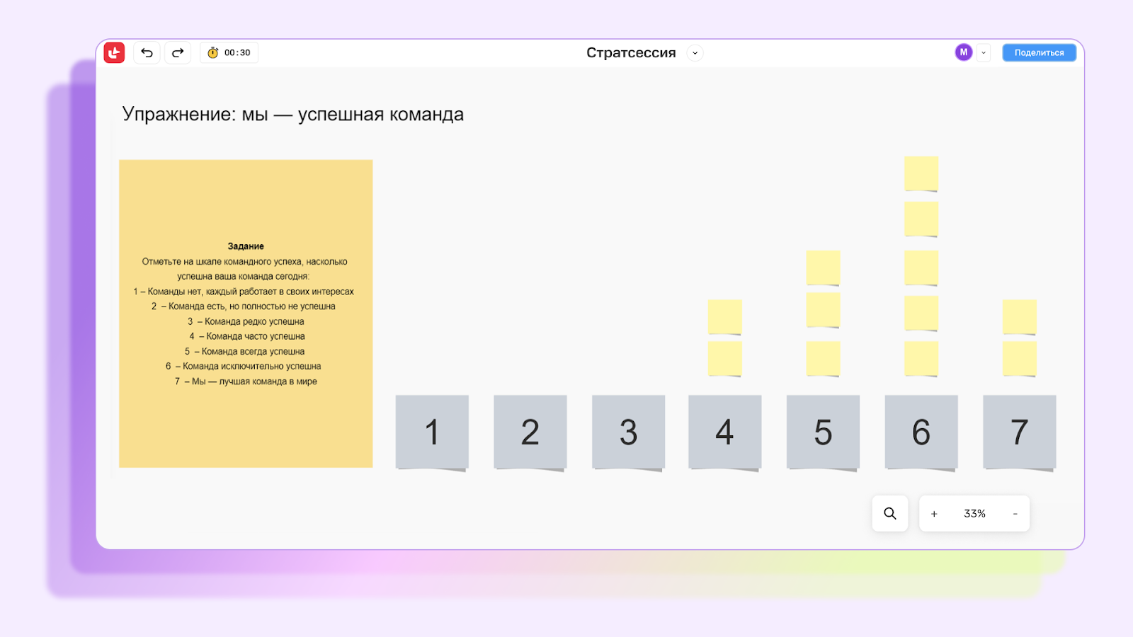
Task: Select the gray card numbered 7
Action: [1020, 432]
